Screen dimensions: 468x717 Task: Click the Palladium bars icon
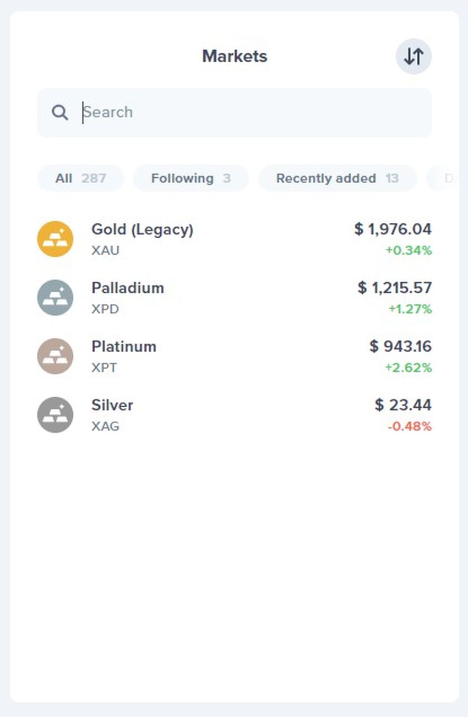tap(55, 298)
